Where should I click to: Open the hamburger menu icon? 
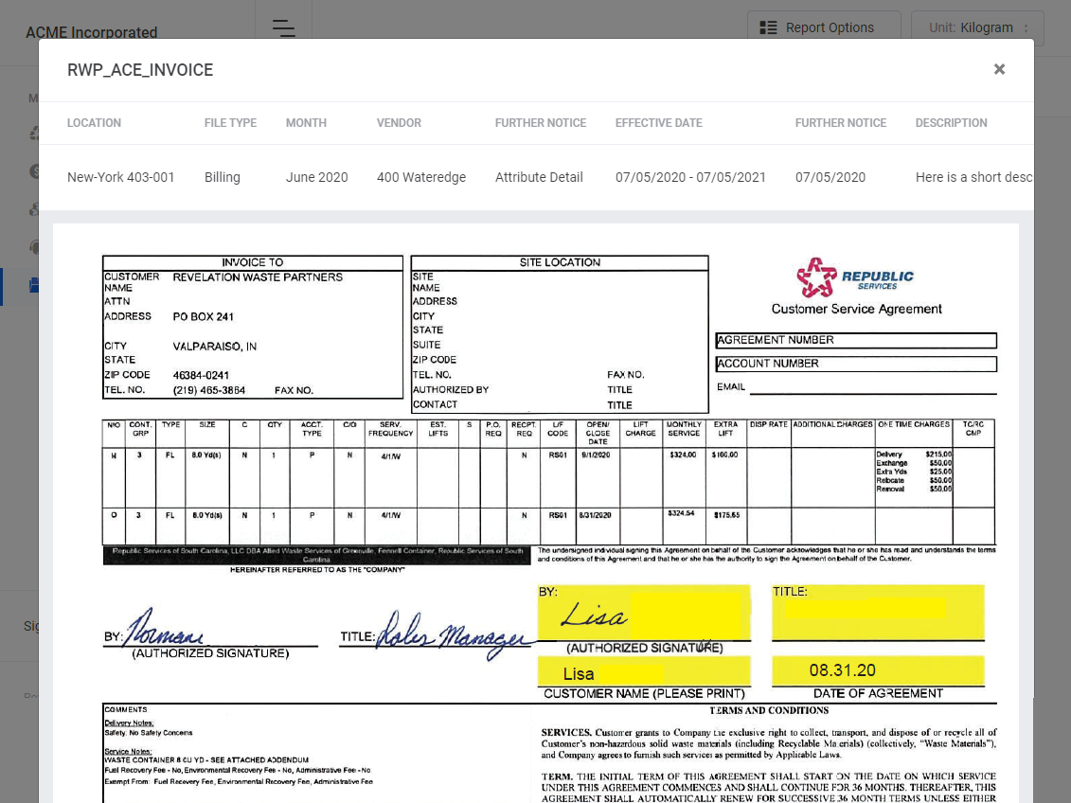283,28
